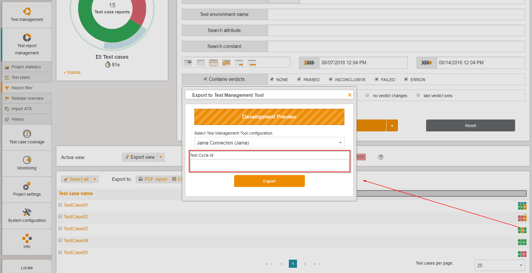Expand the Export view dropdown arrow

pyautogui.click(x=161, y=157)
